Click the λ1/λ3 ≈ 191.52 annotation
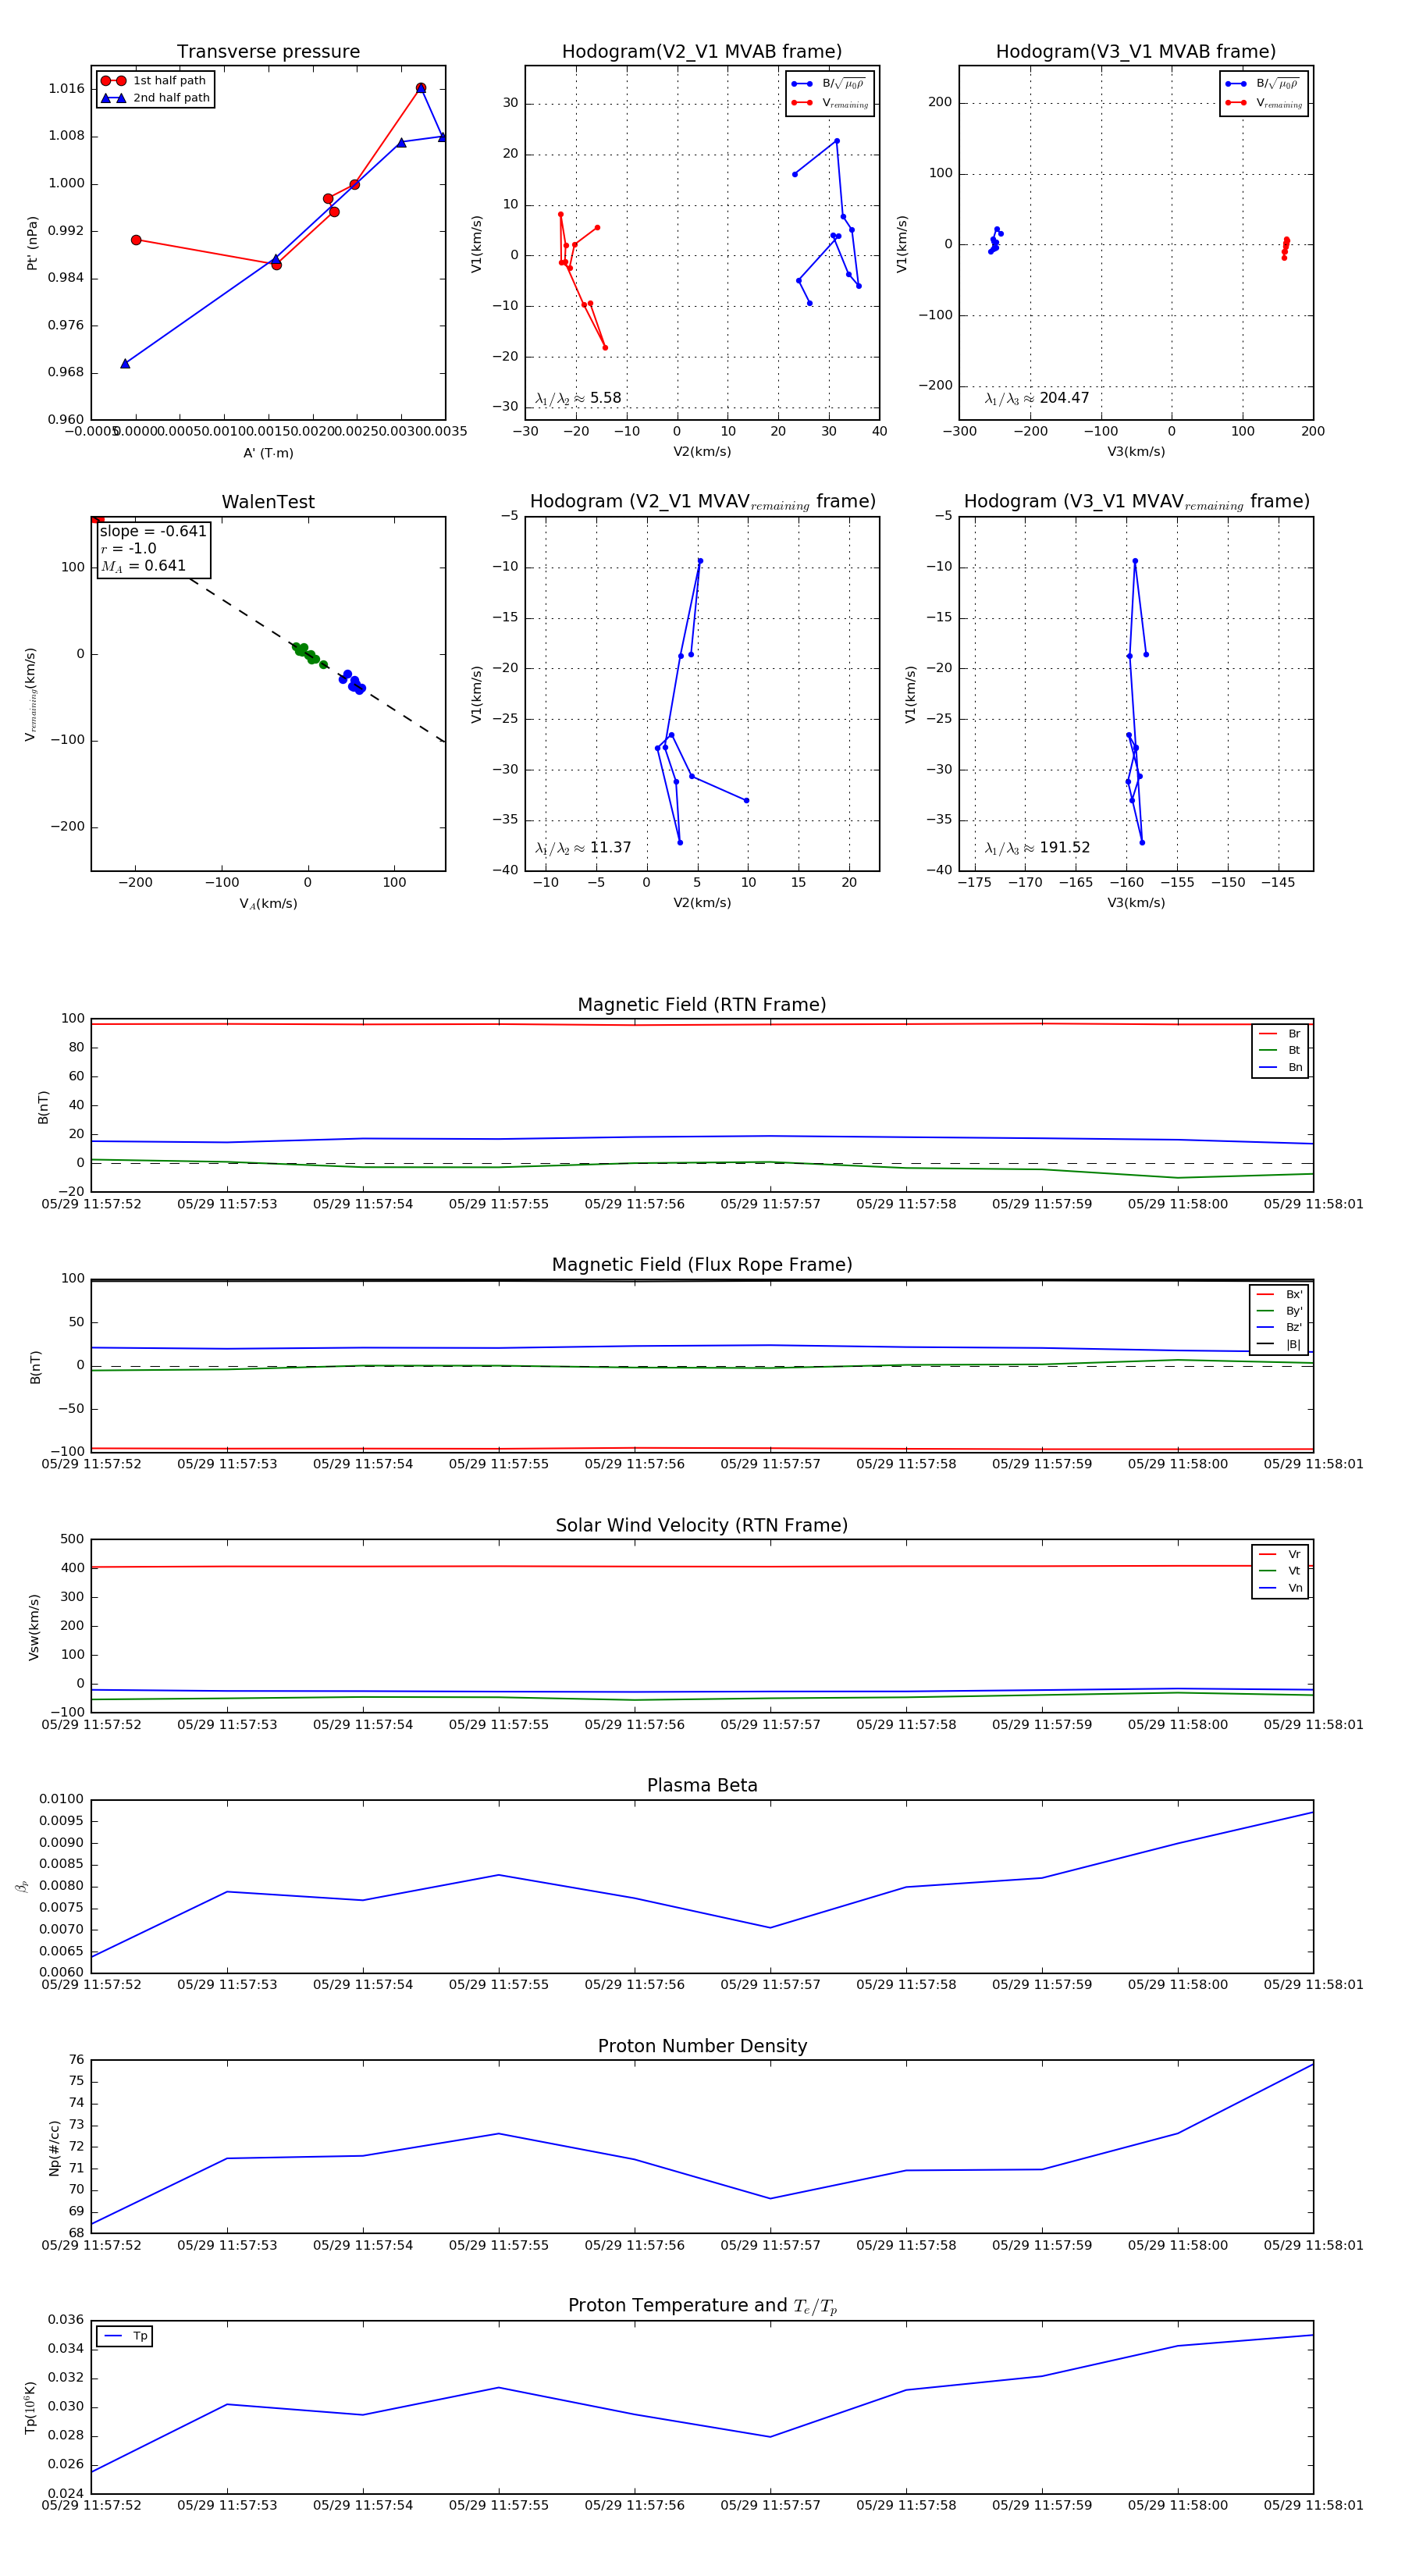The height and width of the screenshot is (2576, 1405). [1037, 848]
